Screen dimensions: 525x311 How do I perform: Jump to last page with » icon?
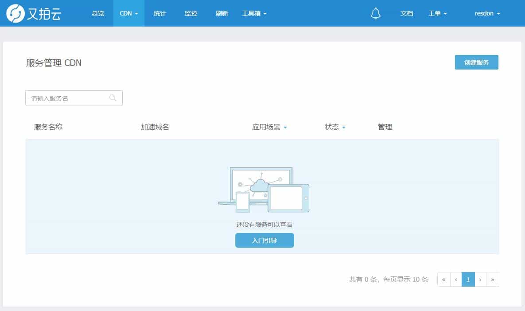pos(493,279)
